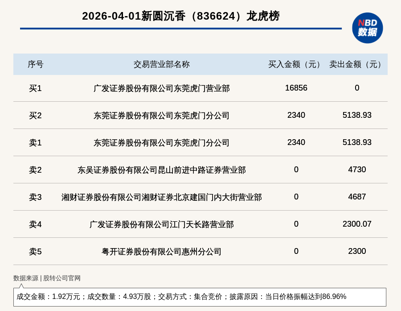Select the 卖出金额（元） column header
Viewport: 401px width, 311px height.
tap(357, 64)
